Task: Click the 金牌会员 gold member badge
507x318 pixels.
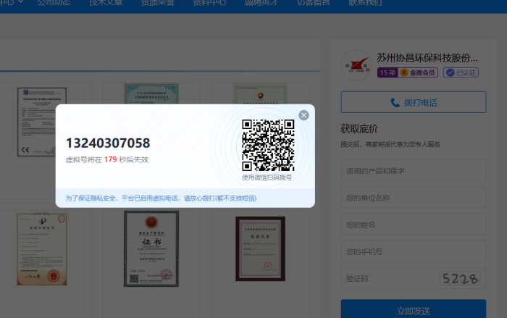Action: tap(419, 73)
